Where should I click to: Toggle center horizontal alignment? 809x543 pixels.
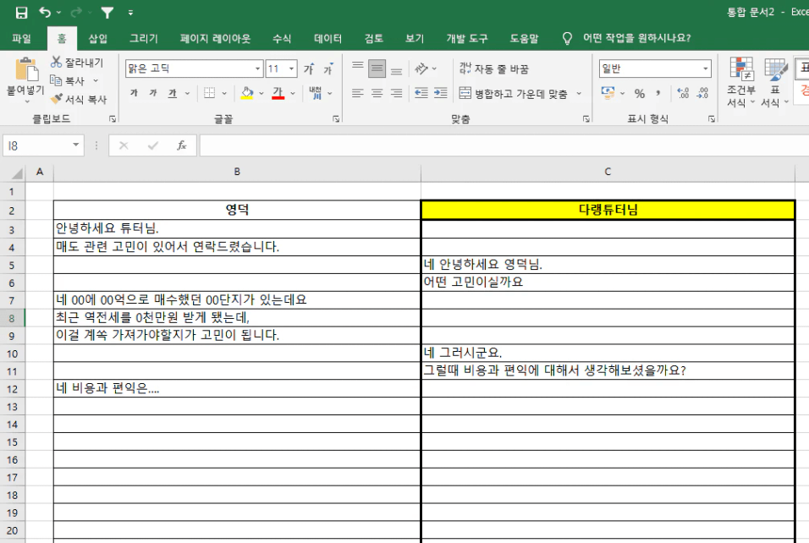click(377, 93)
